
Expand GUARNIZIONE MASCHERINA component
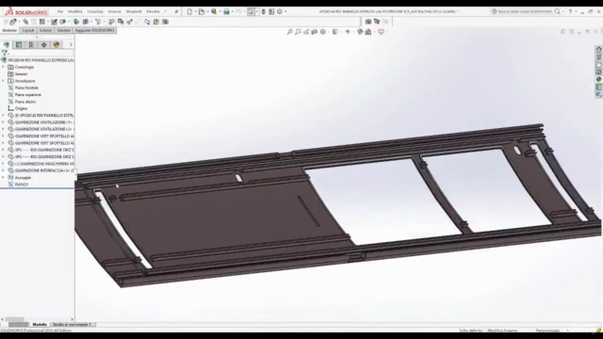pyautogui.click(x=3, y=164)
